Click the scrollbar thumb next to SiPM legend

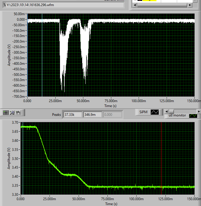coord(171,112)
